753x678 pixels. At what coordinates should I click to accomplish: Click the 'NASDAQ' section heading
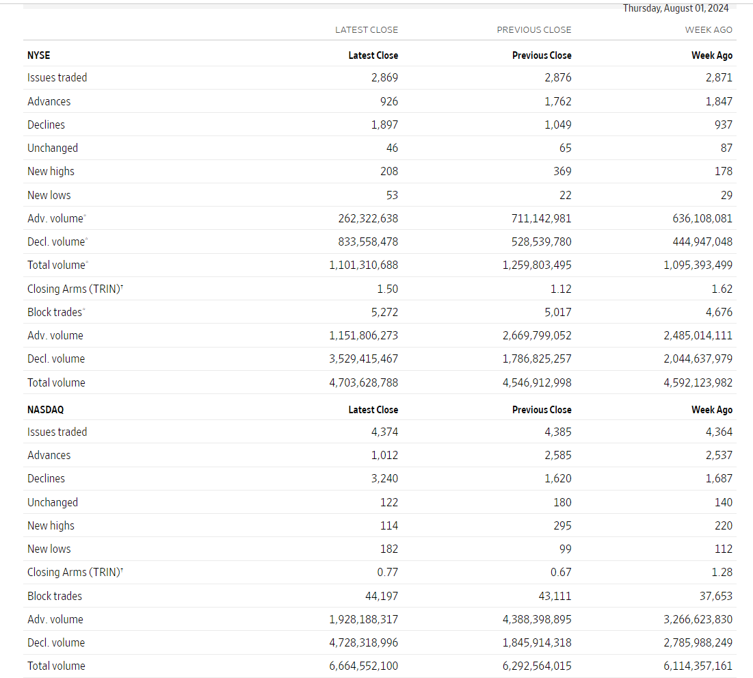(46, 410)
